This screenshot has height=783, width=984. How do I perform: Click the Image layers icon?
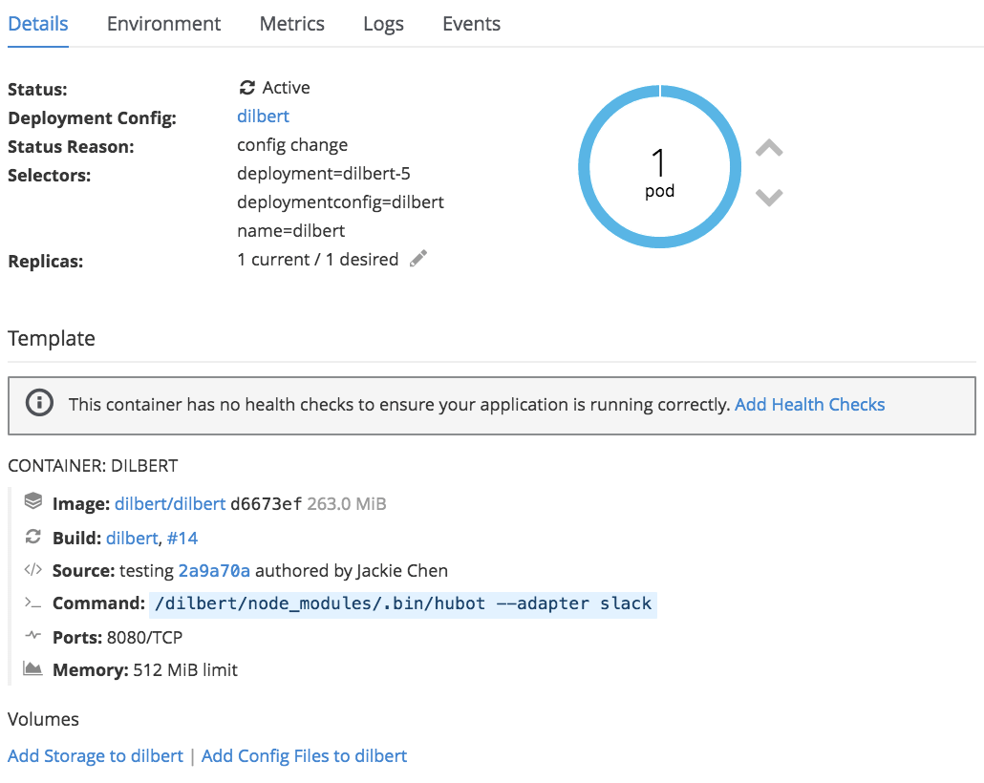click(33, 501)
